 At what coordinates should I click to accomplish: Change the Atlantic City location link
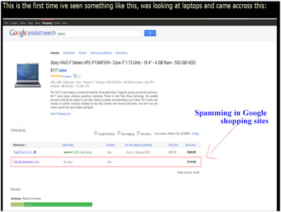[195, 134]
